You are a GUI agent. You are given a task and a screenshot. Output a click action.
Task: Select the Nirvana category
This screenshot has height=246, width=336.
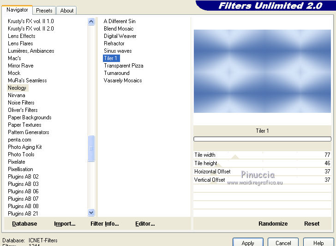point(17,95)
